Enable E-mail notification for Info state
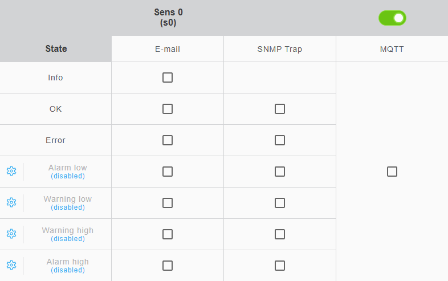448x281 pixels. [168, 78]
